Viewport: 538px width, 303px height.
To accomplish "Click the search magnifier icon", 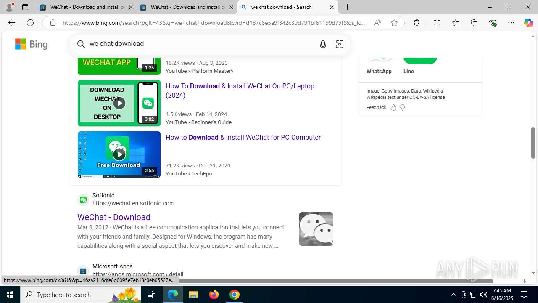I will click(81, 44).
